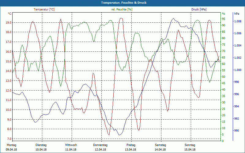Click the 20 humidity axis value

pyautogui.click(x=224, y=115)
